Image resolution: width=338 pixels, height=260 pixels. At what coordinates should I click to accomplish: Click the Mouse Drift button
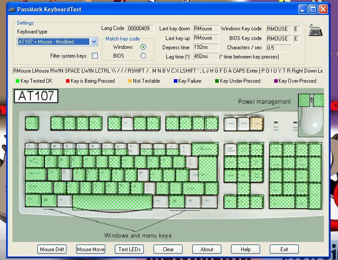pos(52,249)
